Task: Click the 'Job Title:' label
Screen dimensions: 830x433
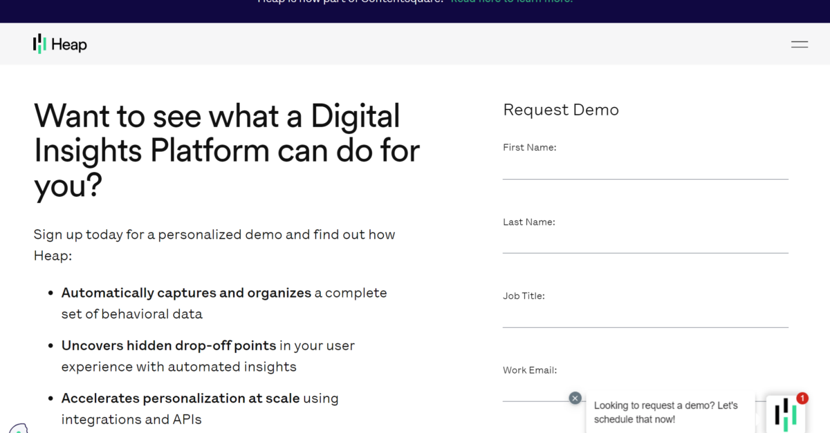Action: pyautogui.click(x=524, y=296)
